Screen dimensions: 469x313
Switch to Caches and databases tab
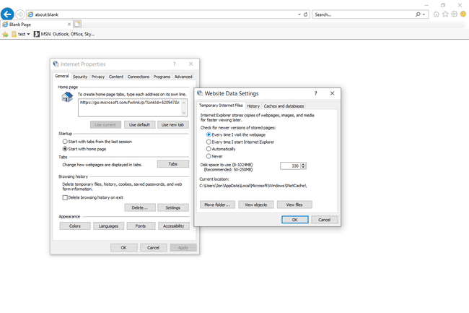click(284, 106)
